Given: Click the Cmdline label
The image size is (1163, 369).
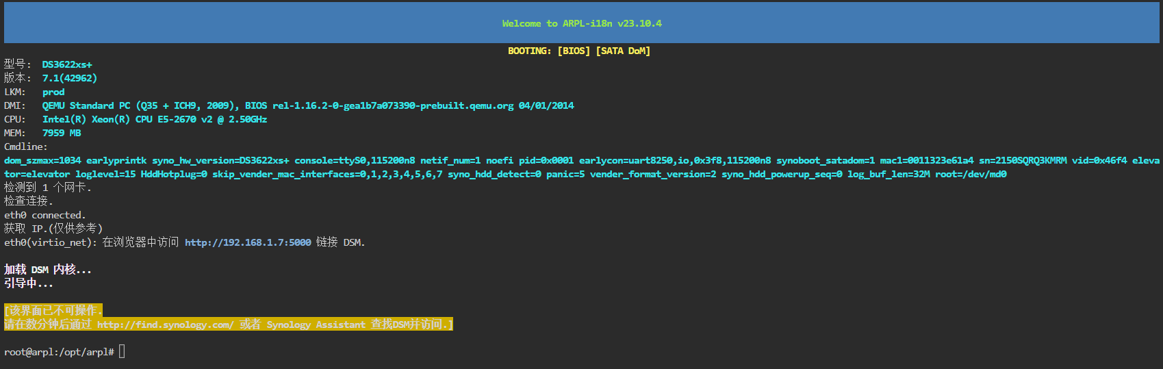Looking at the screenshot, I should [26, 147].
